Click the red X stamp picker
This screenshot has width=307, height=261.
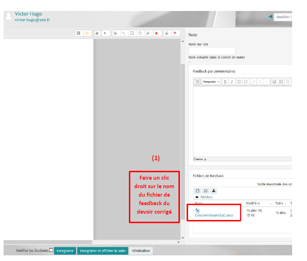[x=175, y=33]
